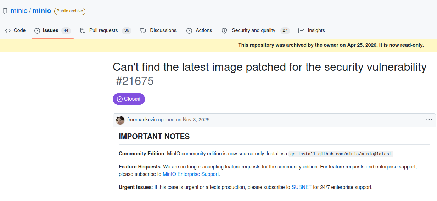Click the go install command code snippet

(341, 154)
